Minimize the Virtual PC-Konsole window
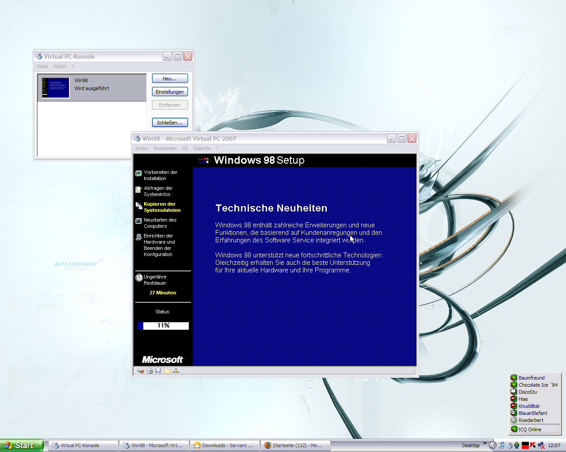This screenshot has height=452, width=566. pyautogui.click(x=167, y=56)
